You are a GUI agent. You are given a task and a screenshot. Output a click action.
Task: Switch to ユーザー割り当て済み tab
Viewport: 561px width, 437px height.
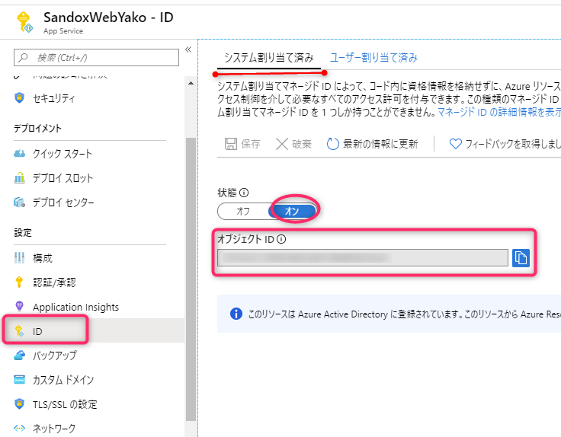click(373, 58)
